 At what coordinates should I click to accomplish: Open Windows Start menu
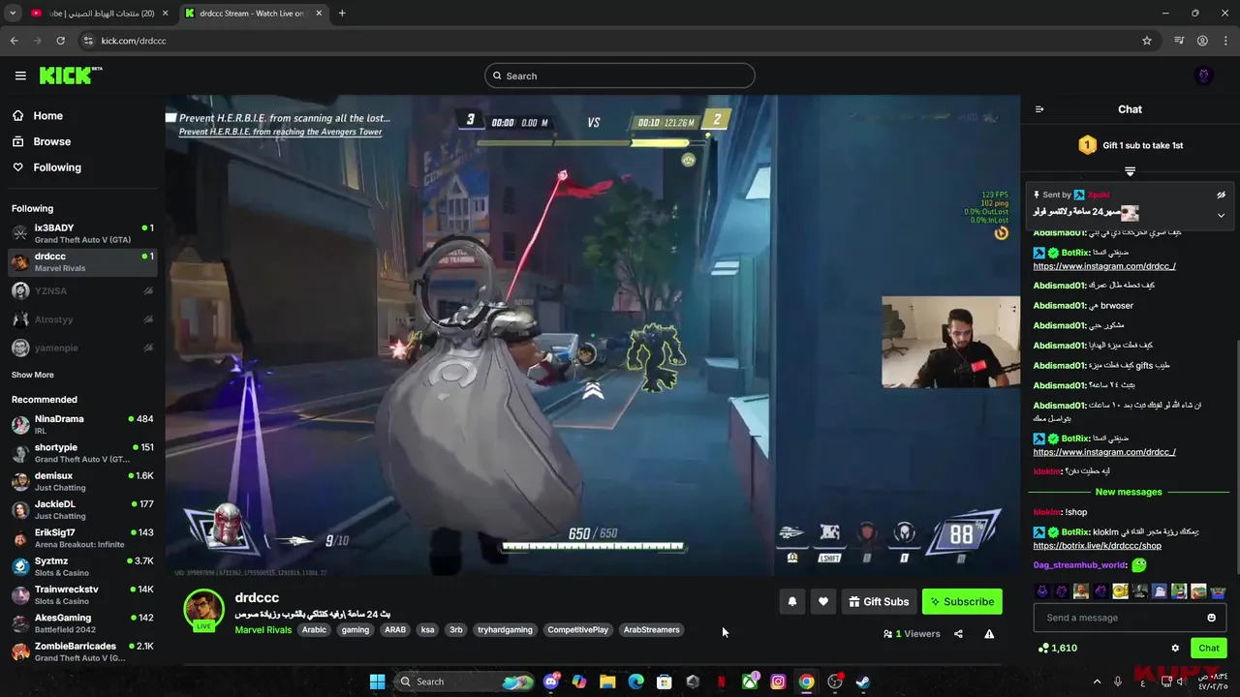[x=377, y=682]
